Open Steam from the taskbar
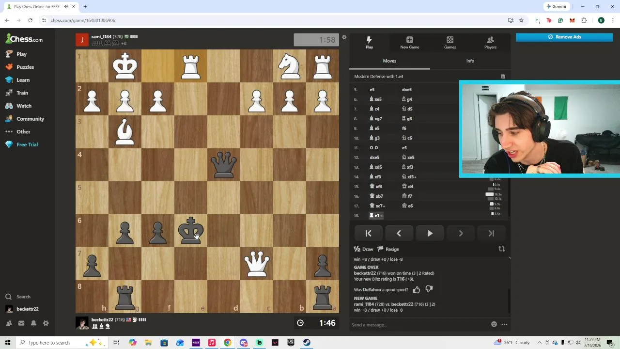The width and height of the screenshot is (620, 349). pos(307,343)
